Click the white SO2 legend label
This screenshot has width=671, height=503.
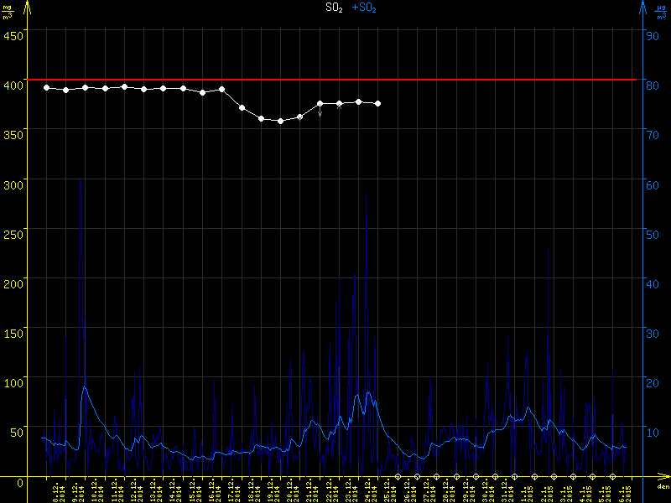coord(334,8)
